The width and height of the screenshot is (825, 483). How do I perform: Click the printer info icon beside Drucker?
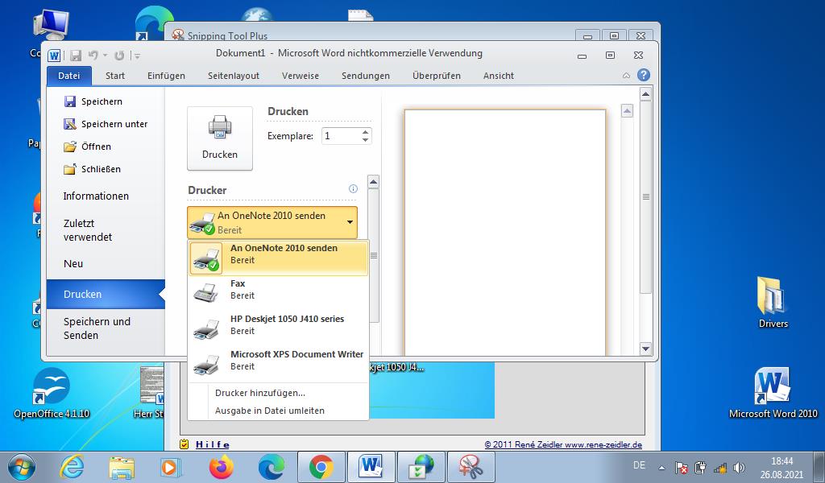click(353, 188)
